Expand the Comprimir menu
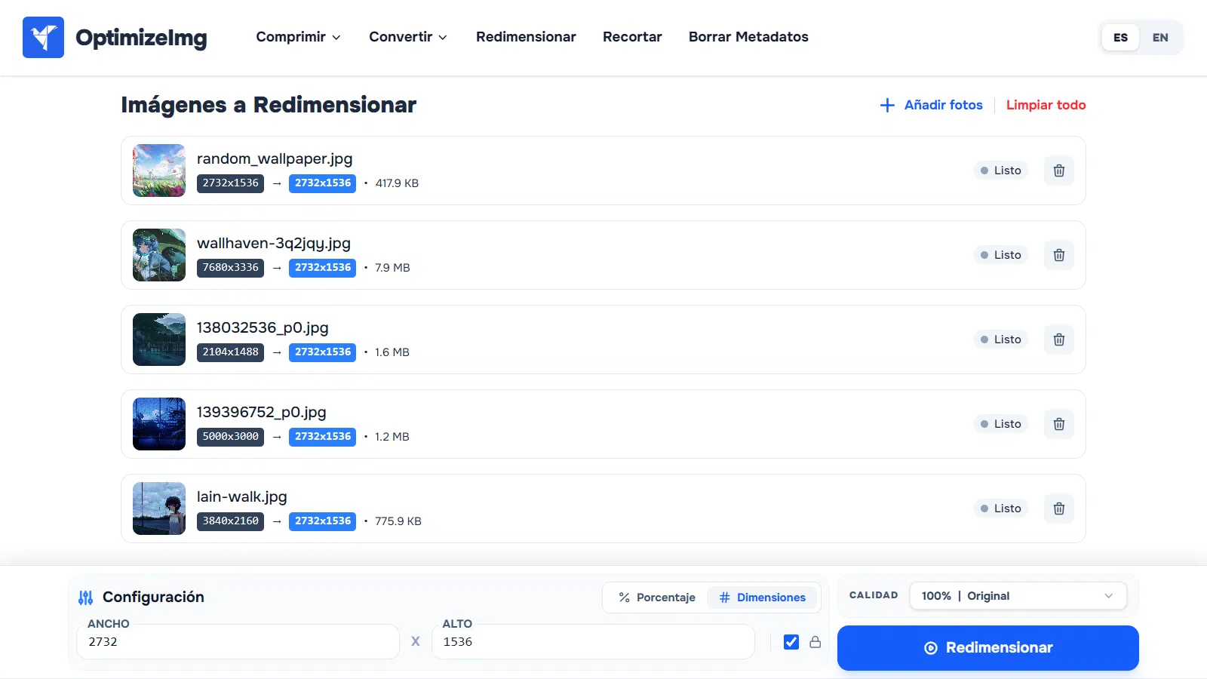1207x679 pixels. 298,37
